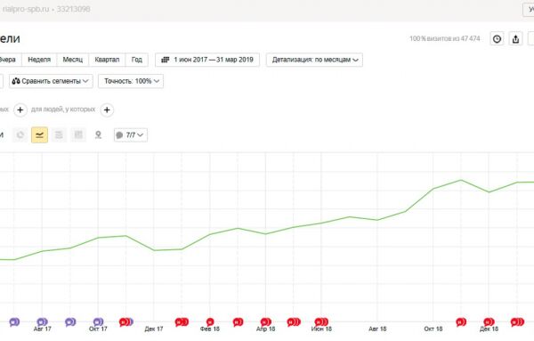The image size is (534, 341).
Task: Select the Квартал period tab
Action: 107,60
